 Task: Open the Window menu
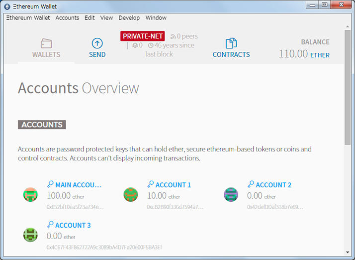156,18
